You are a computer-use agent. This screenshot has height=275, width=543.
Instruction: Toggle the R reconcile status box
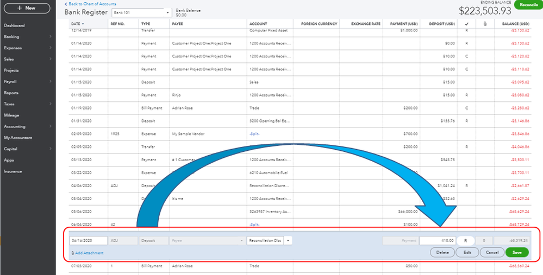tap(466, 240)
